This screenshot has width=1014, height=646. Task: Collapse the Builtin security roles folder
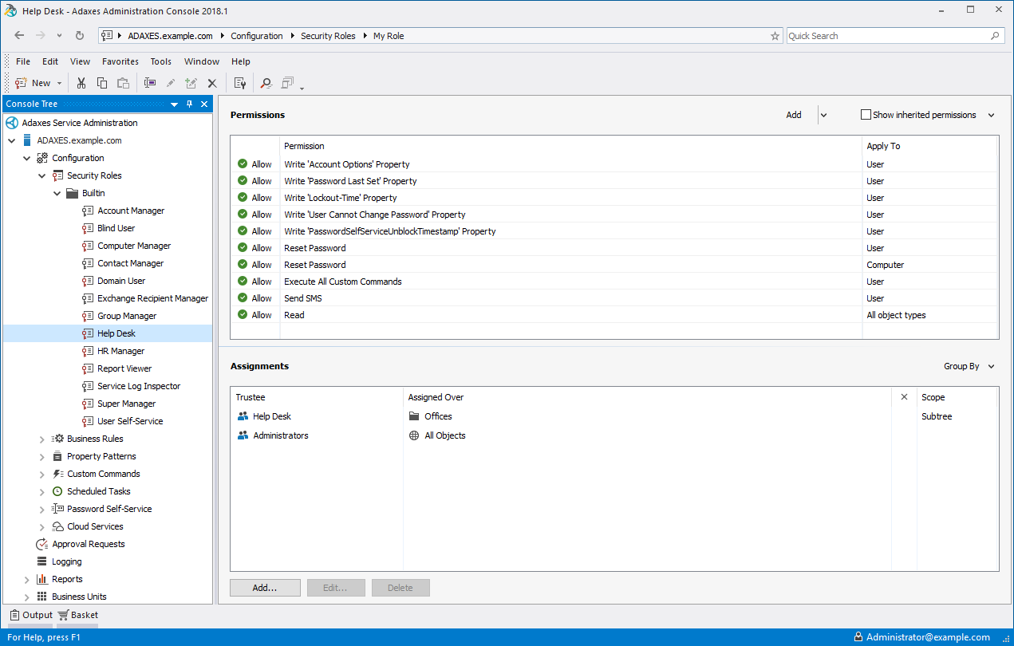click(x=57, y=192)
